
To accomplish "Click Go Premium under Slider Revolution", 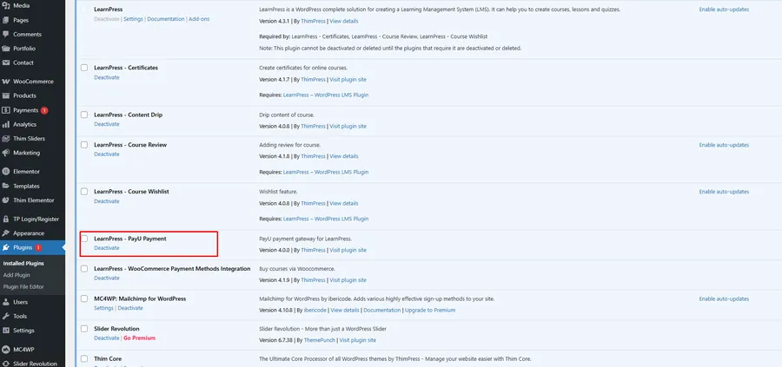I will tap(139, 338).
